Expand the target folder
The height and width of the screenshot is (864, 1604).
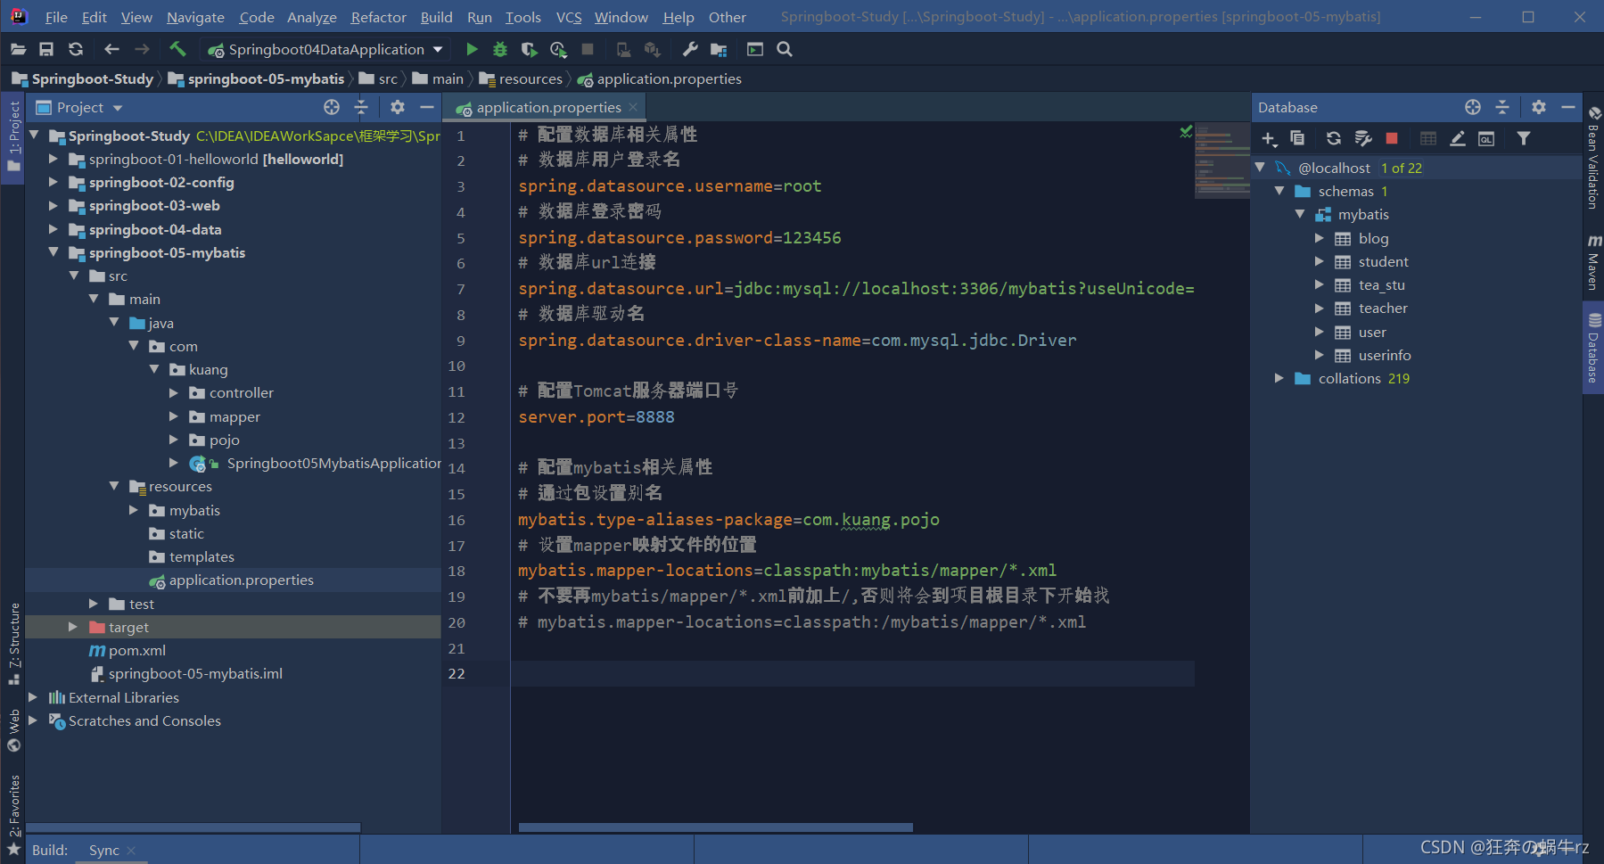tap(73, 627)
